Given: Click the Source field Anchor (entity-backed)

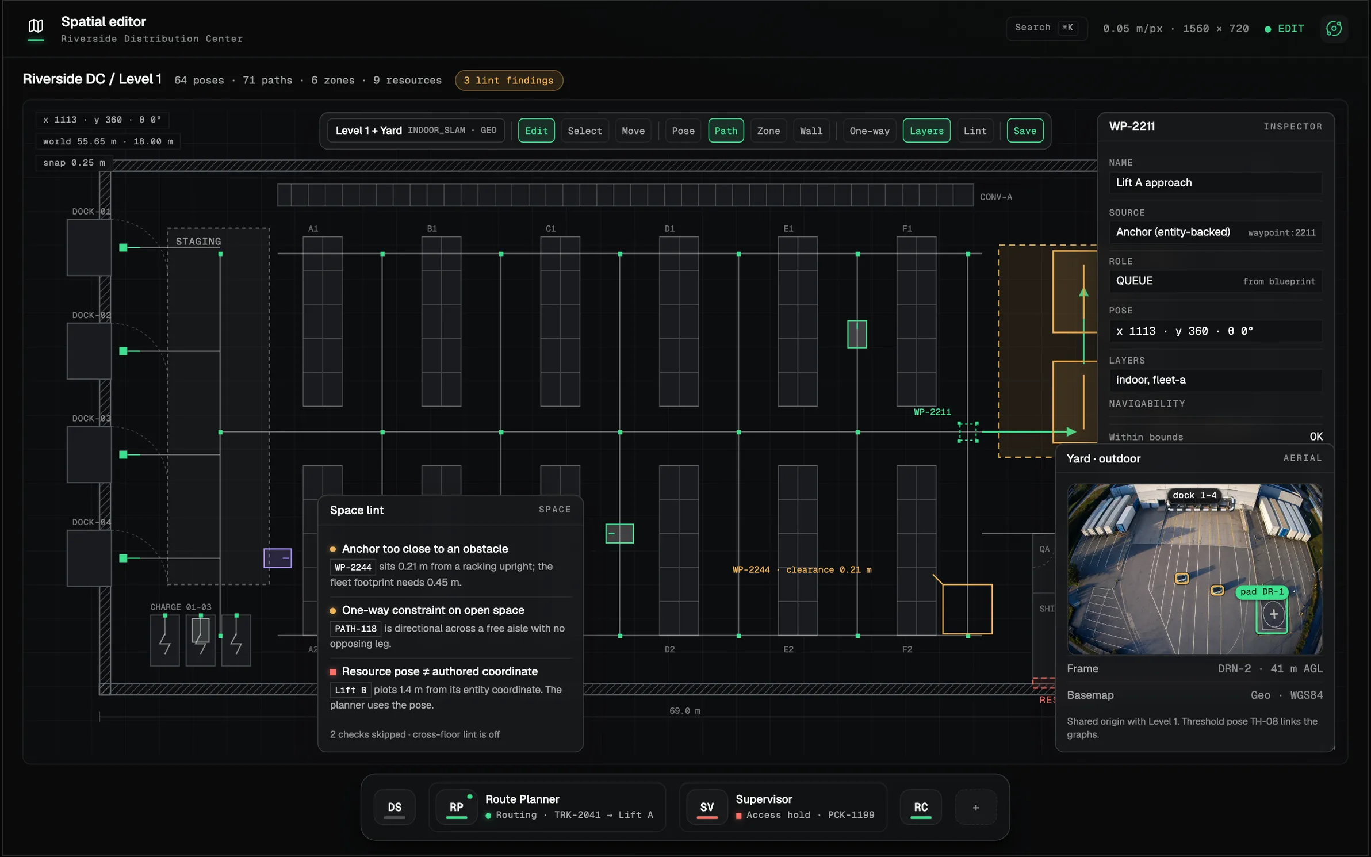Looking at the screenshot, I should (x=1215, y=232).
